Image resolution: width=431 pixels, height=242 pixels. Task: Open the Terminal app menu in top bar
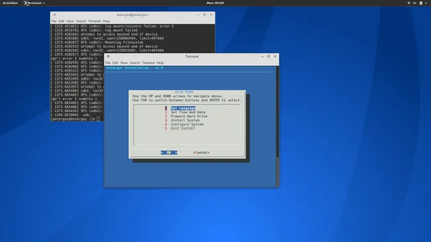[x=34, y=3]
